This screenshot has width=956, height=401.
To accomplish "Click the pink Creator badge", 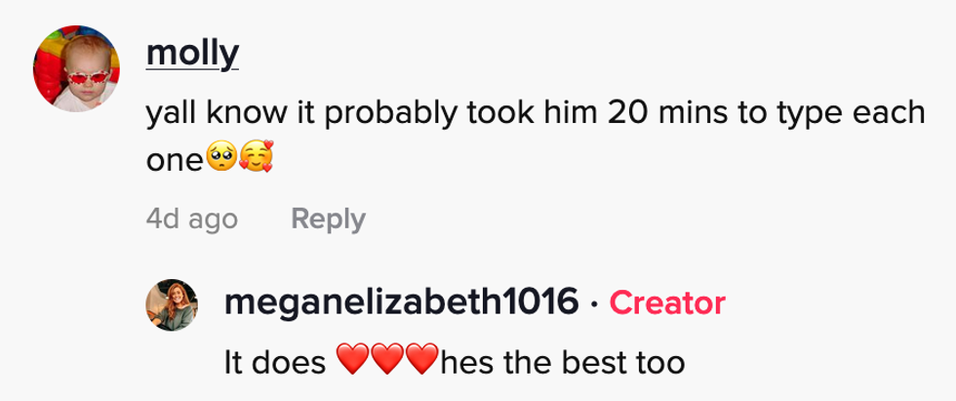I will [x=667, y=303].
